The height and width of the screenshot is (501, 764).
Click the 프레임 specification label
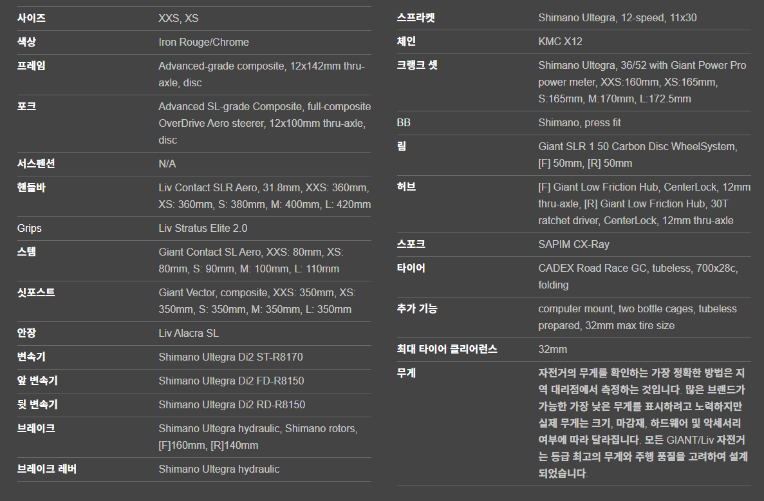coord(32,66)
